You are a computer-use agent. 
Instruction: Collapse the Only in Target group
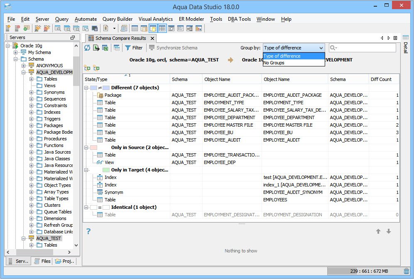pos(86,170)
